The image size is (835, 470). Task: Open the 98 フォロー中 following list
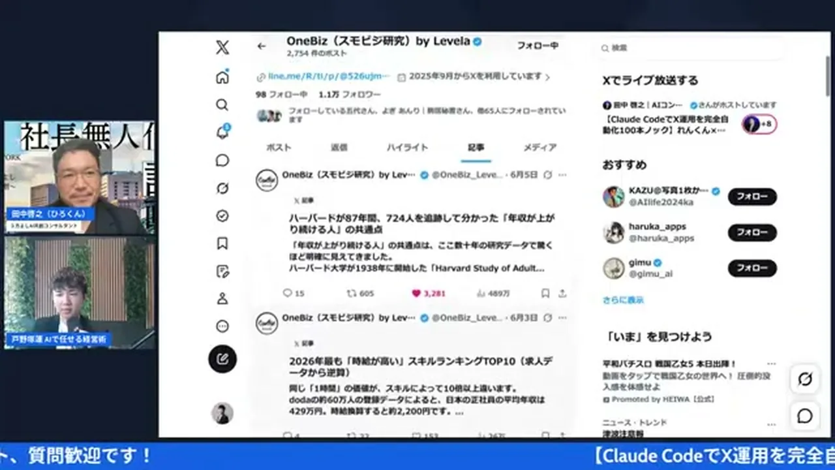[x=281, y=94]
